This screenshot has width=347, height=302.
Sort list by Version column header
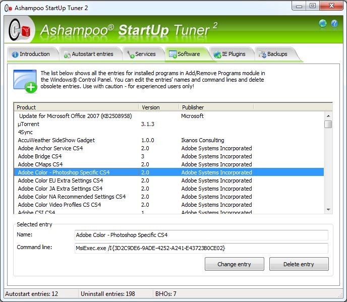(159, 107)
